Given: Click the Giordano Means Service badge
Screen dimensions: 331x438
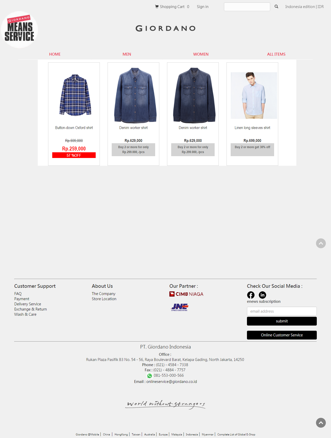Looking at the screenshot, I should point(19,29).
